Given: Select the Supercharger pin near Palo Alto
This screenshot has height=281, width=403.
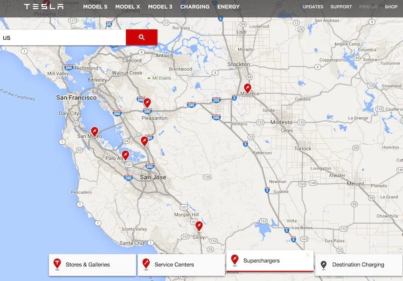Looking at the screenshot, I should [125, 155].
